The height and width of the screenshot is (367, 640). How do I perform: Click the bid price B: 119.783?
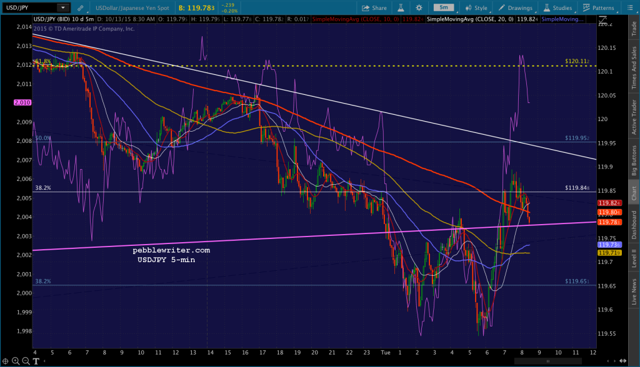197,7
